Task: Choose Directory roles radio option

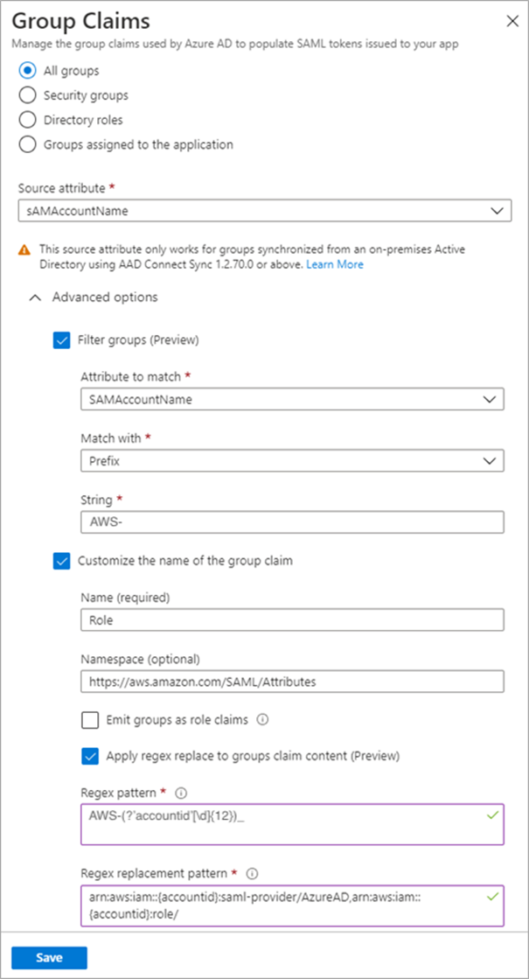Action: pos(27,120)
